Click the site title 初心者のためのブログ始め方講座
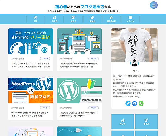166x136 pixels. [x=79, y=6]
